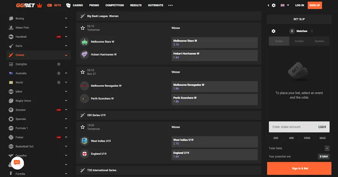Select the Specials star icon
The height and width of the screenshot is (177, 338).
pos(11,119)
